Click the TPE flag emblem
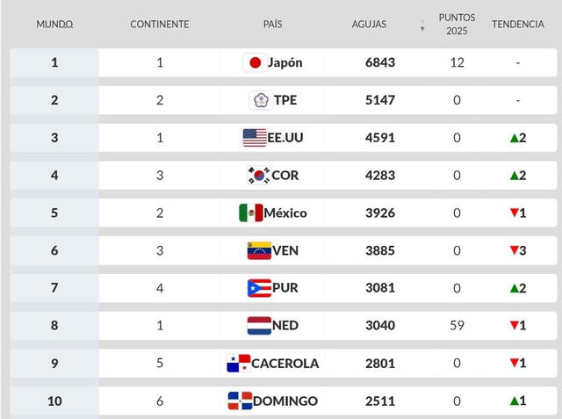This screenshot has width=562, height=419. click(x=260, y=100)
